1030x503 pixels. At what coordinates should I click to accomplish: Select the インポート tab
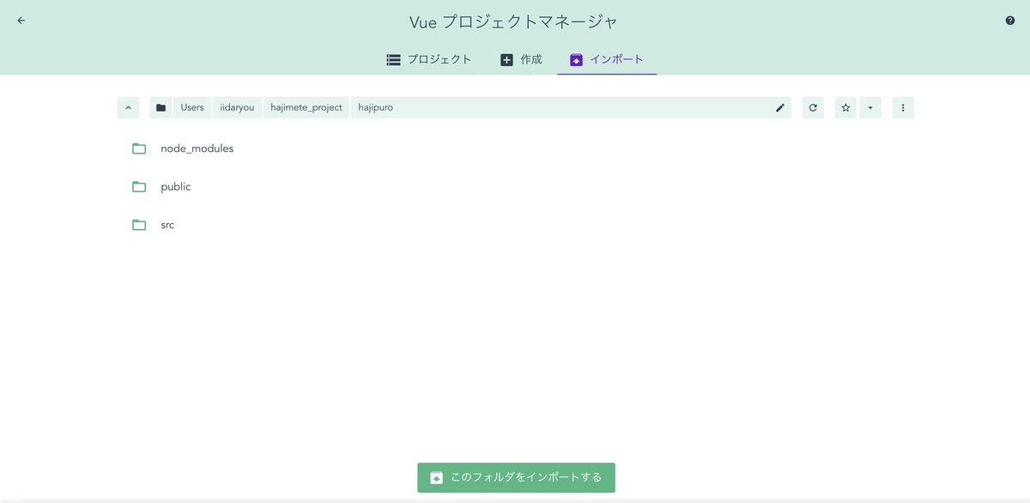(607, 59)
